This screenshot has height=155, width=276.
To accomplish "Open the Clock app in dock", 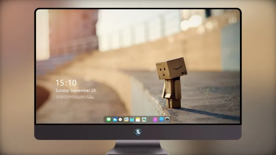I will coord(120,120).
